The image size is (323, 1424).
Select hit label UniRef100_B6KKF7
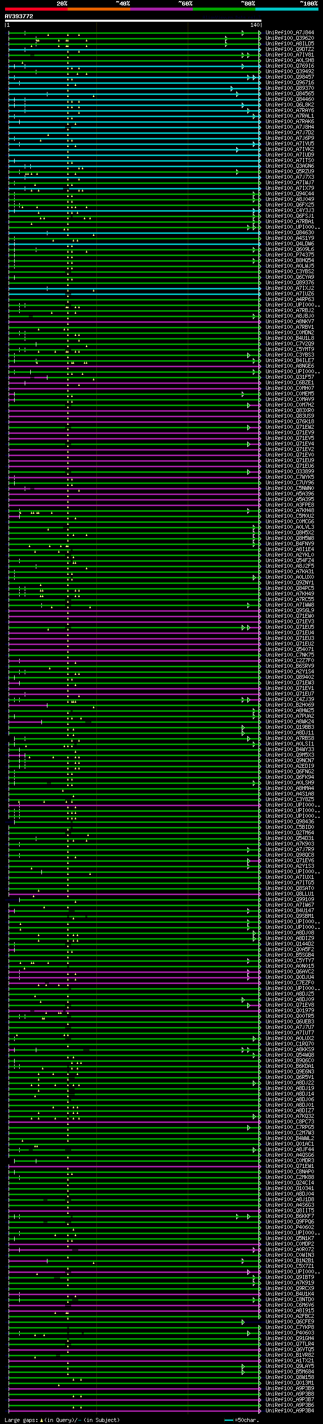pos(290,1216)
